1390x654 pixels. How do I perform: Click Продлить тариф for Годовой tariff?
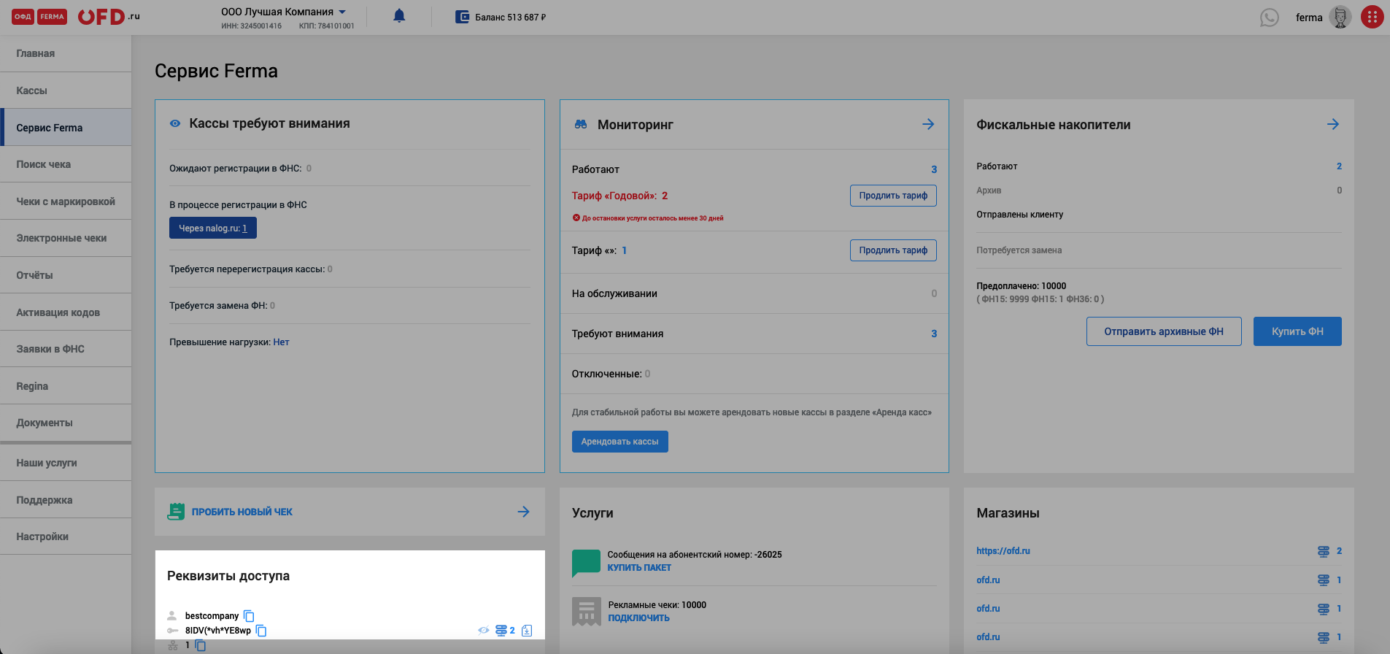tap(892, 196)
